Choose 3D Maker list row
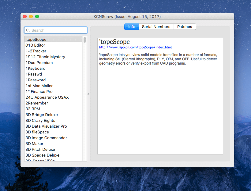This screenshot has width=251, height=191. (x=54, y=143)
